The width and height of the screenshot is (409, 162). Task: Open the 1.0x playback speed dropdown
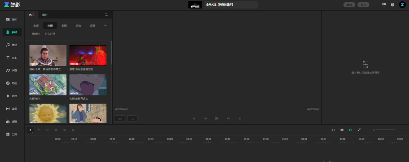132,118
